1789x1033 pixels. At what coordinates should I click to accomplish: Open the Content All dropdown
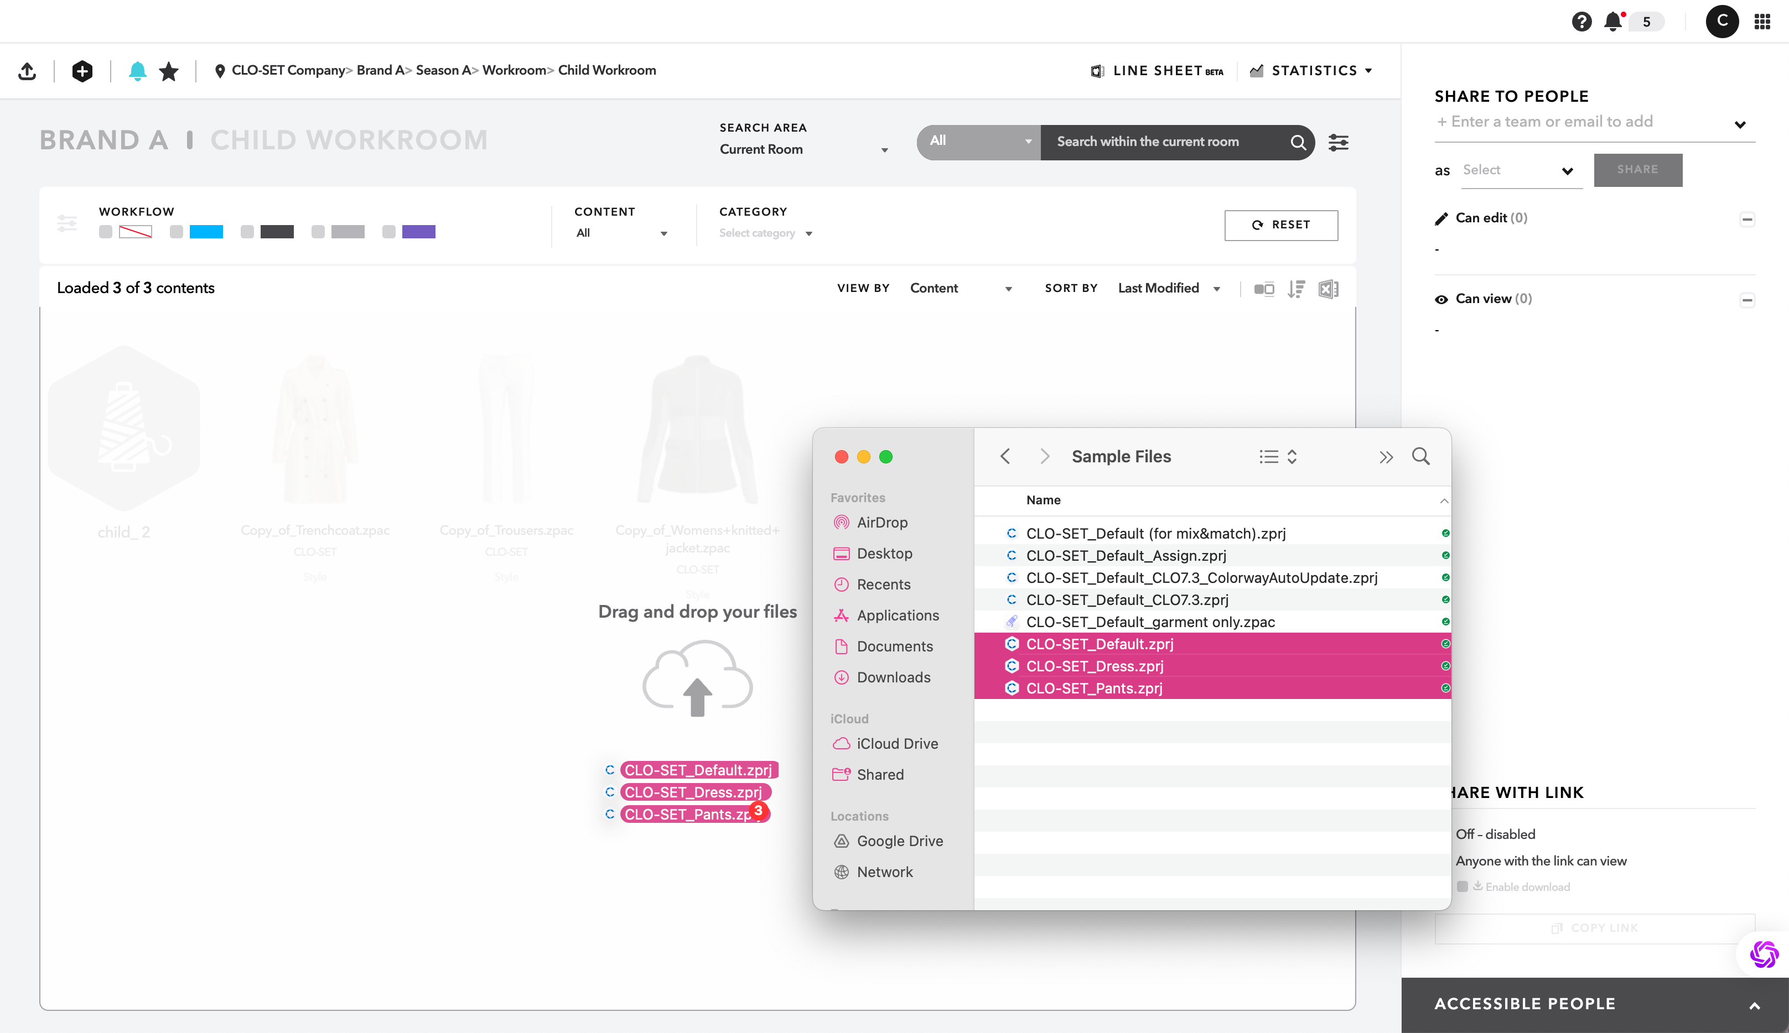[x=621, y=233]
